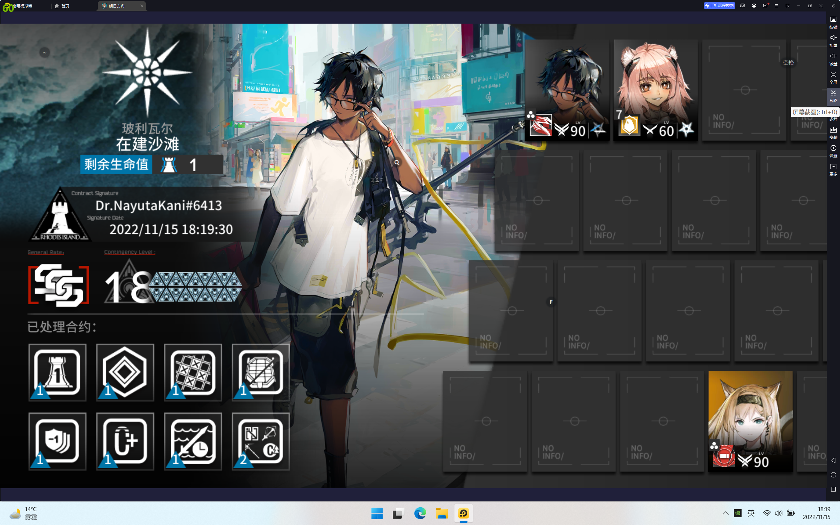Open the blonde cat-eared operator card level 90

pos(750,421)
